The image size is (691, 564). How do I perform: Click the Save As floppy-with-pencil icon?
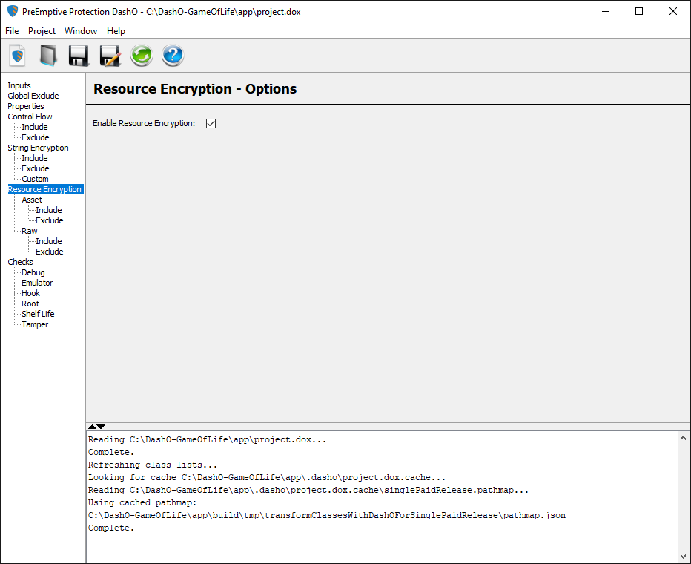pyautogui.click(x=110, y=56)
